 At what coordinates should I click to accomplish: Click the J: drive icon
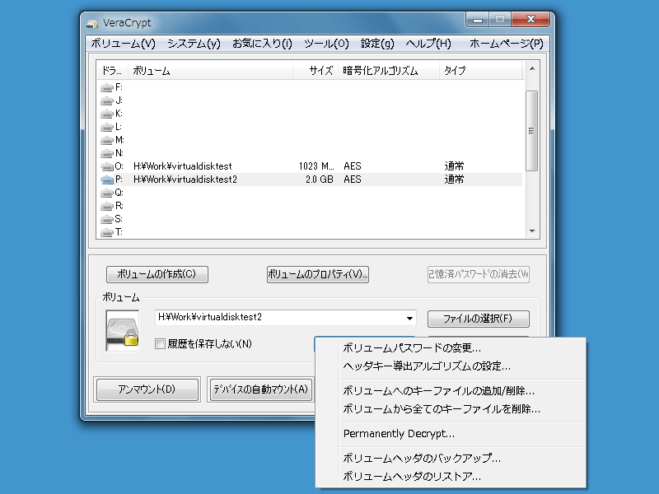[x=107, y=100]
